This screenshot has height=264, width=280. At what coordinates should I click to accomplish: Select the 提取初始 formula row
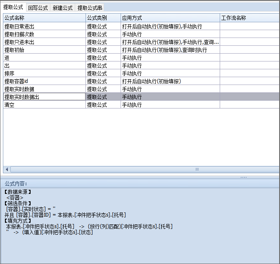click(x=44, y=50)
